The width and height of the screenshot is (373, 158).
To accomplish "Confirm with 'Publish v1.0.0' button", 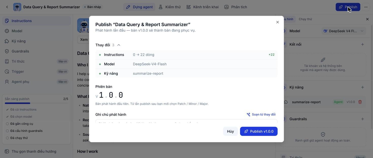I will click(259, 131).
